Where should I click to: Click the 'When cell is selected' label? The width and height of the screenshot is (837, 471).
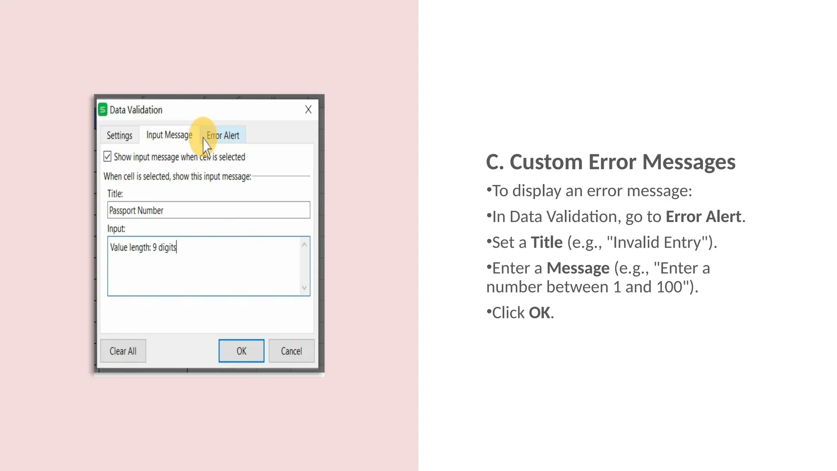pyautogui.click(x=177, y=176)
